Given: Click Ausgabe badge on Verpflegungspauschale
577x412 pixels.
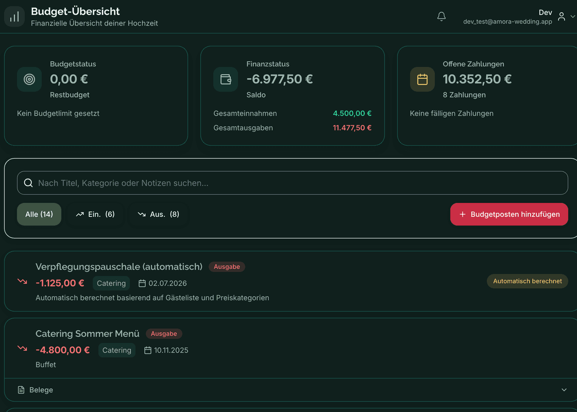Looking at the screenshot, I should [227, 267].
